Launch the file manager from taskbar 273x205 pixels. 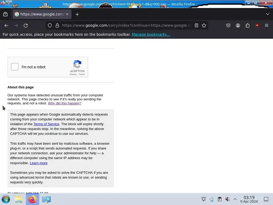tap(19, 199)
